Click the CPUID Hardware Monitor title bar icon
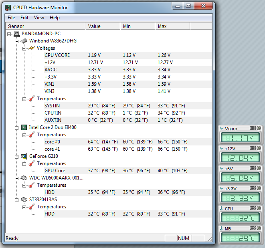265x248 pixels. (8, 8)
